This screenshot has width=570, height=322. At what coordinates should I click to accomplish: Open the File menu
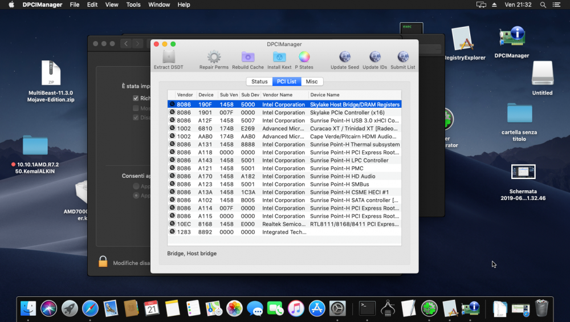75,5
